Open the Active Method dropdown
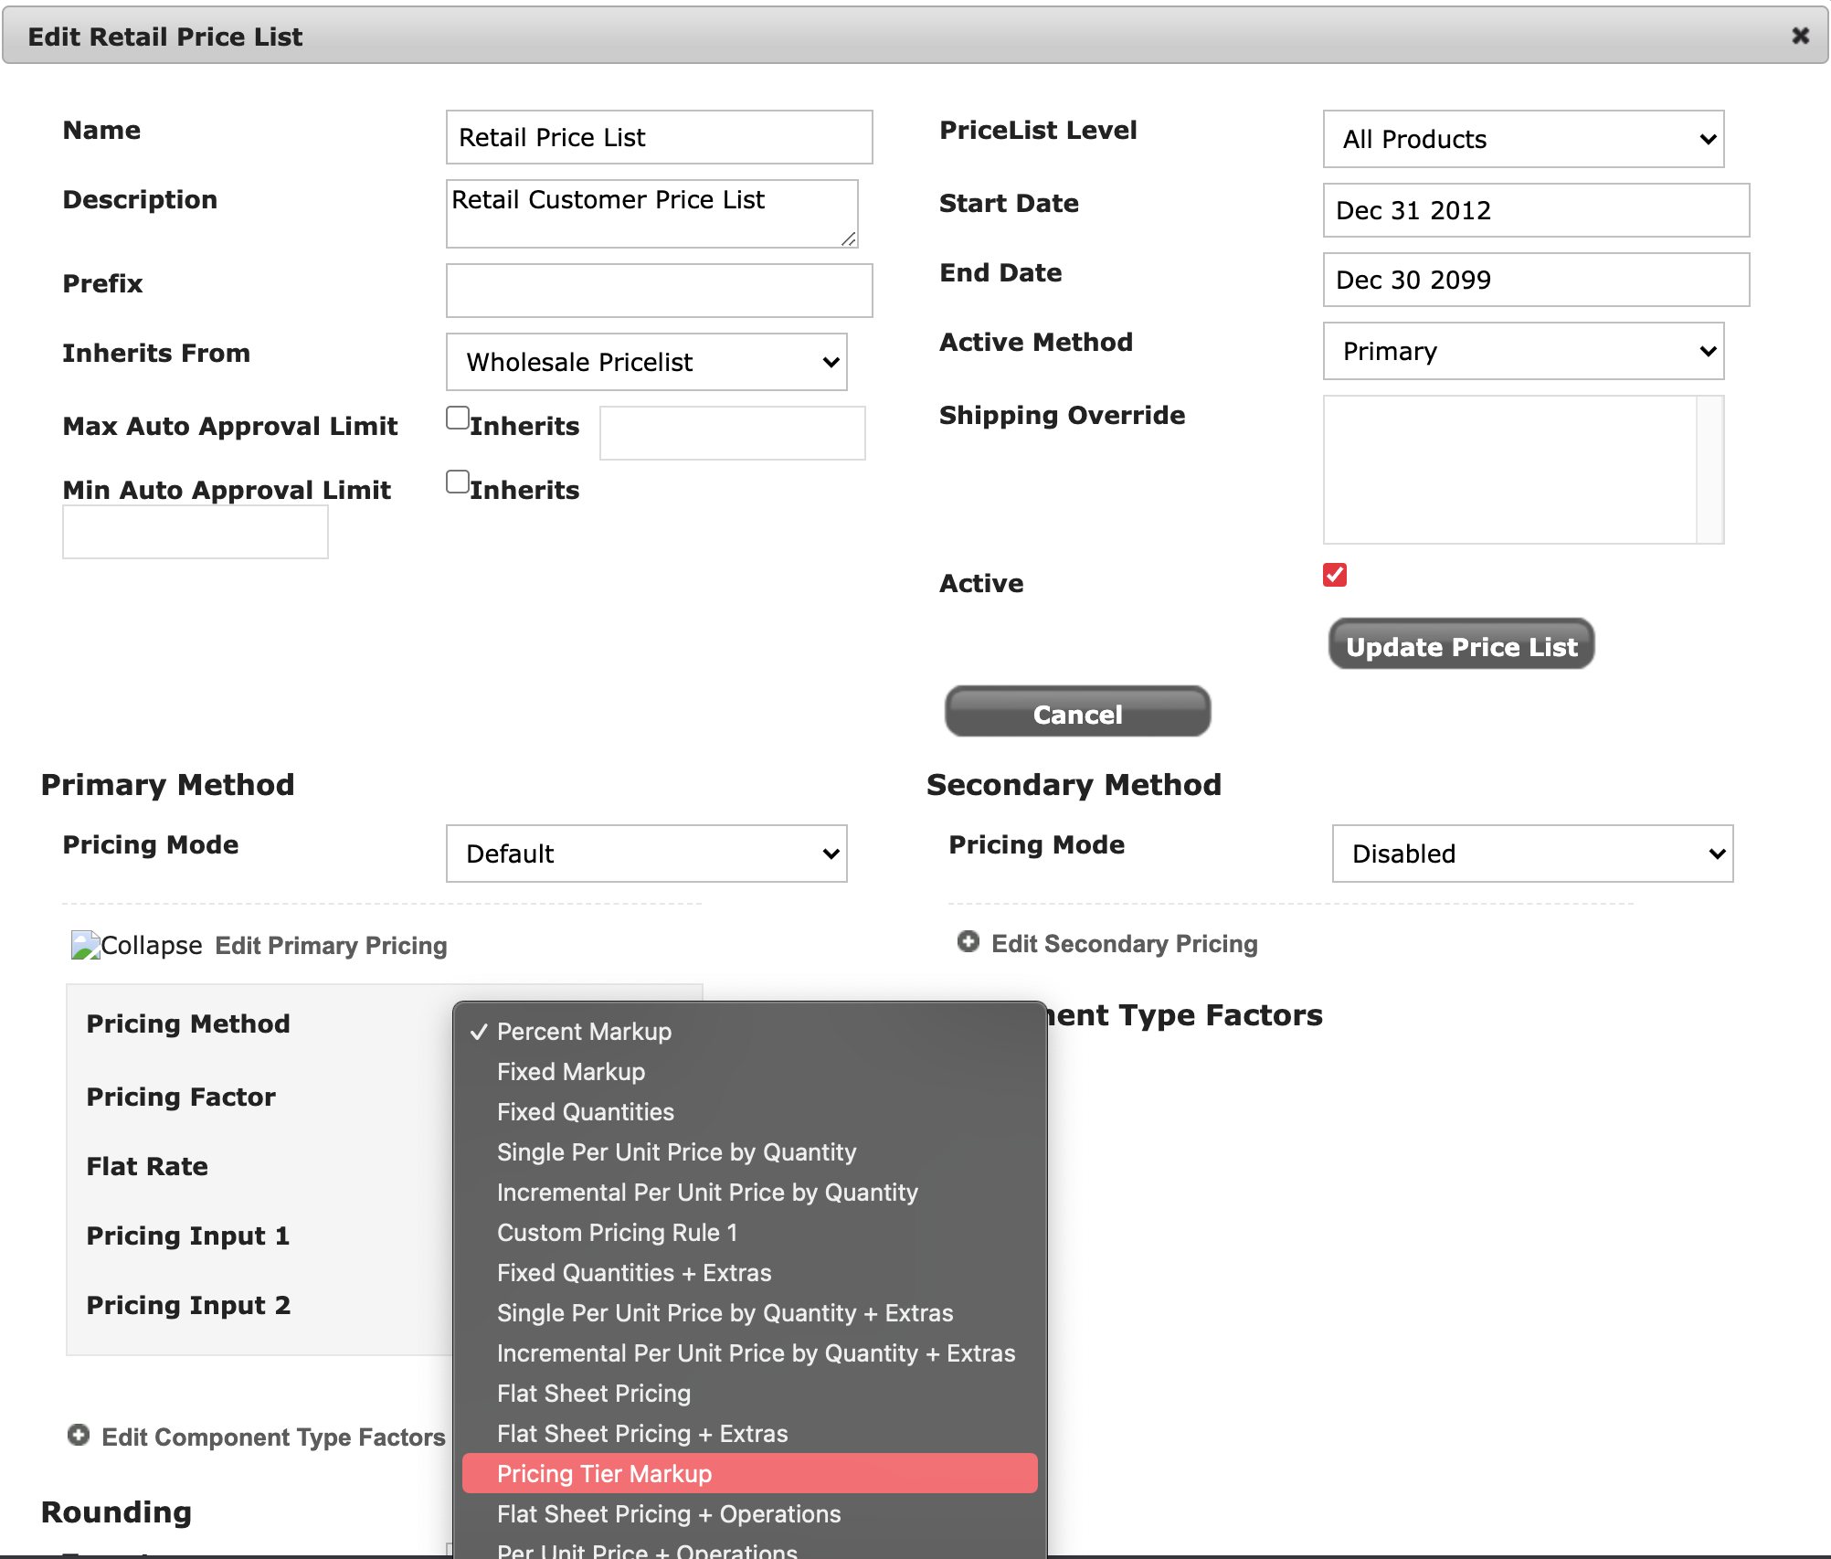 point(1523,351)
